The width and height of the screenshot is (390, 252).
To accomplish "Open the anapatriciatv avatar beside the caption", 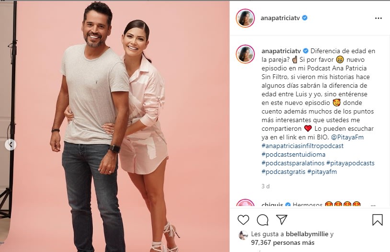I will [245, 54].
